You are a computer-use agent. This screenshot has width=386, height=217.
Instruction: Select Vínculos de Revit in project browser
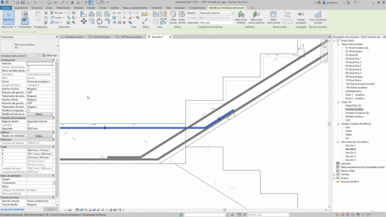pyautogui.click(x=350, y=182)
